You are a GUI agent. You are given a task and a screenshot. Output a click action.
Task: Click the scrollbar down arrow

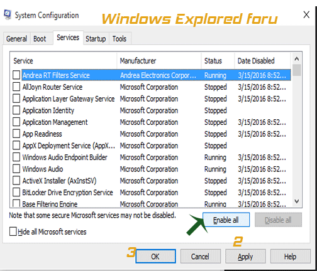pos(296,201)
